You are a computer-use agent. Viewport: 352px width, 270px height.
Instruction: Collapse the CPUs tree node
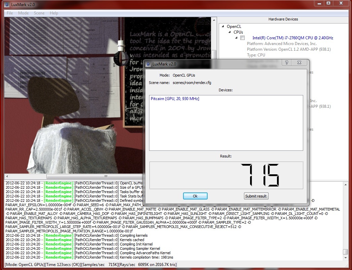230,32
